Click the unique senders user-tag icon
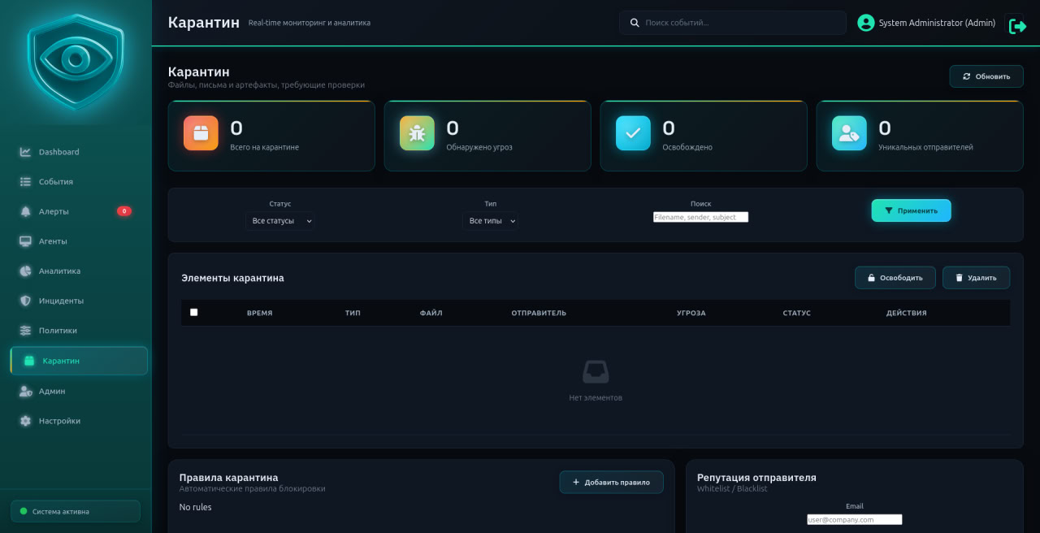Image resolution: width=1040 pixels, height=533 pixels. click(x=849, y=133)
